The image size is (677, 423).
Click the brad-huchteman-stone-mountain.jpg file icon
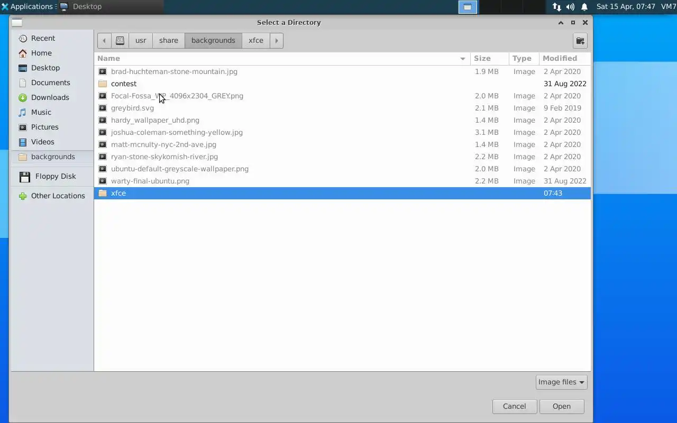click(103, 71)
